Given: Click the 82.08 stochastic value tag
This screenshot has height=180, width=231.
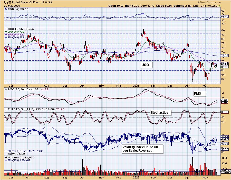Looking at the screenshot, I should pos(225,112).
